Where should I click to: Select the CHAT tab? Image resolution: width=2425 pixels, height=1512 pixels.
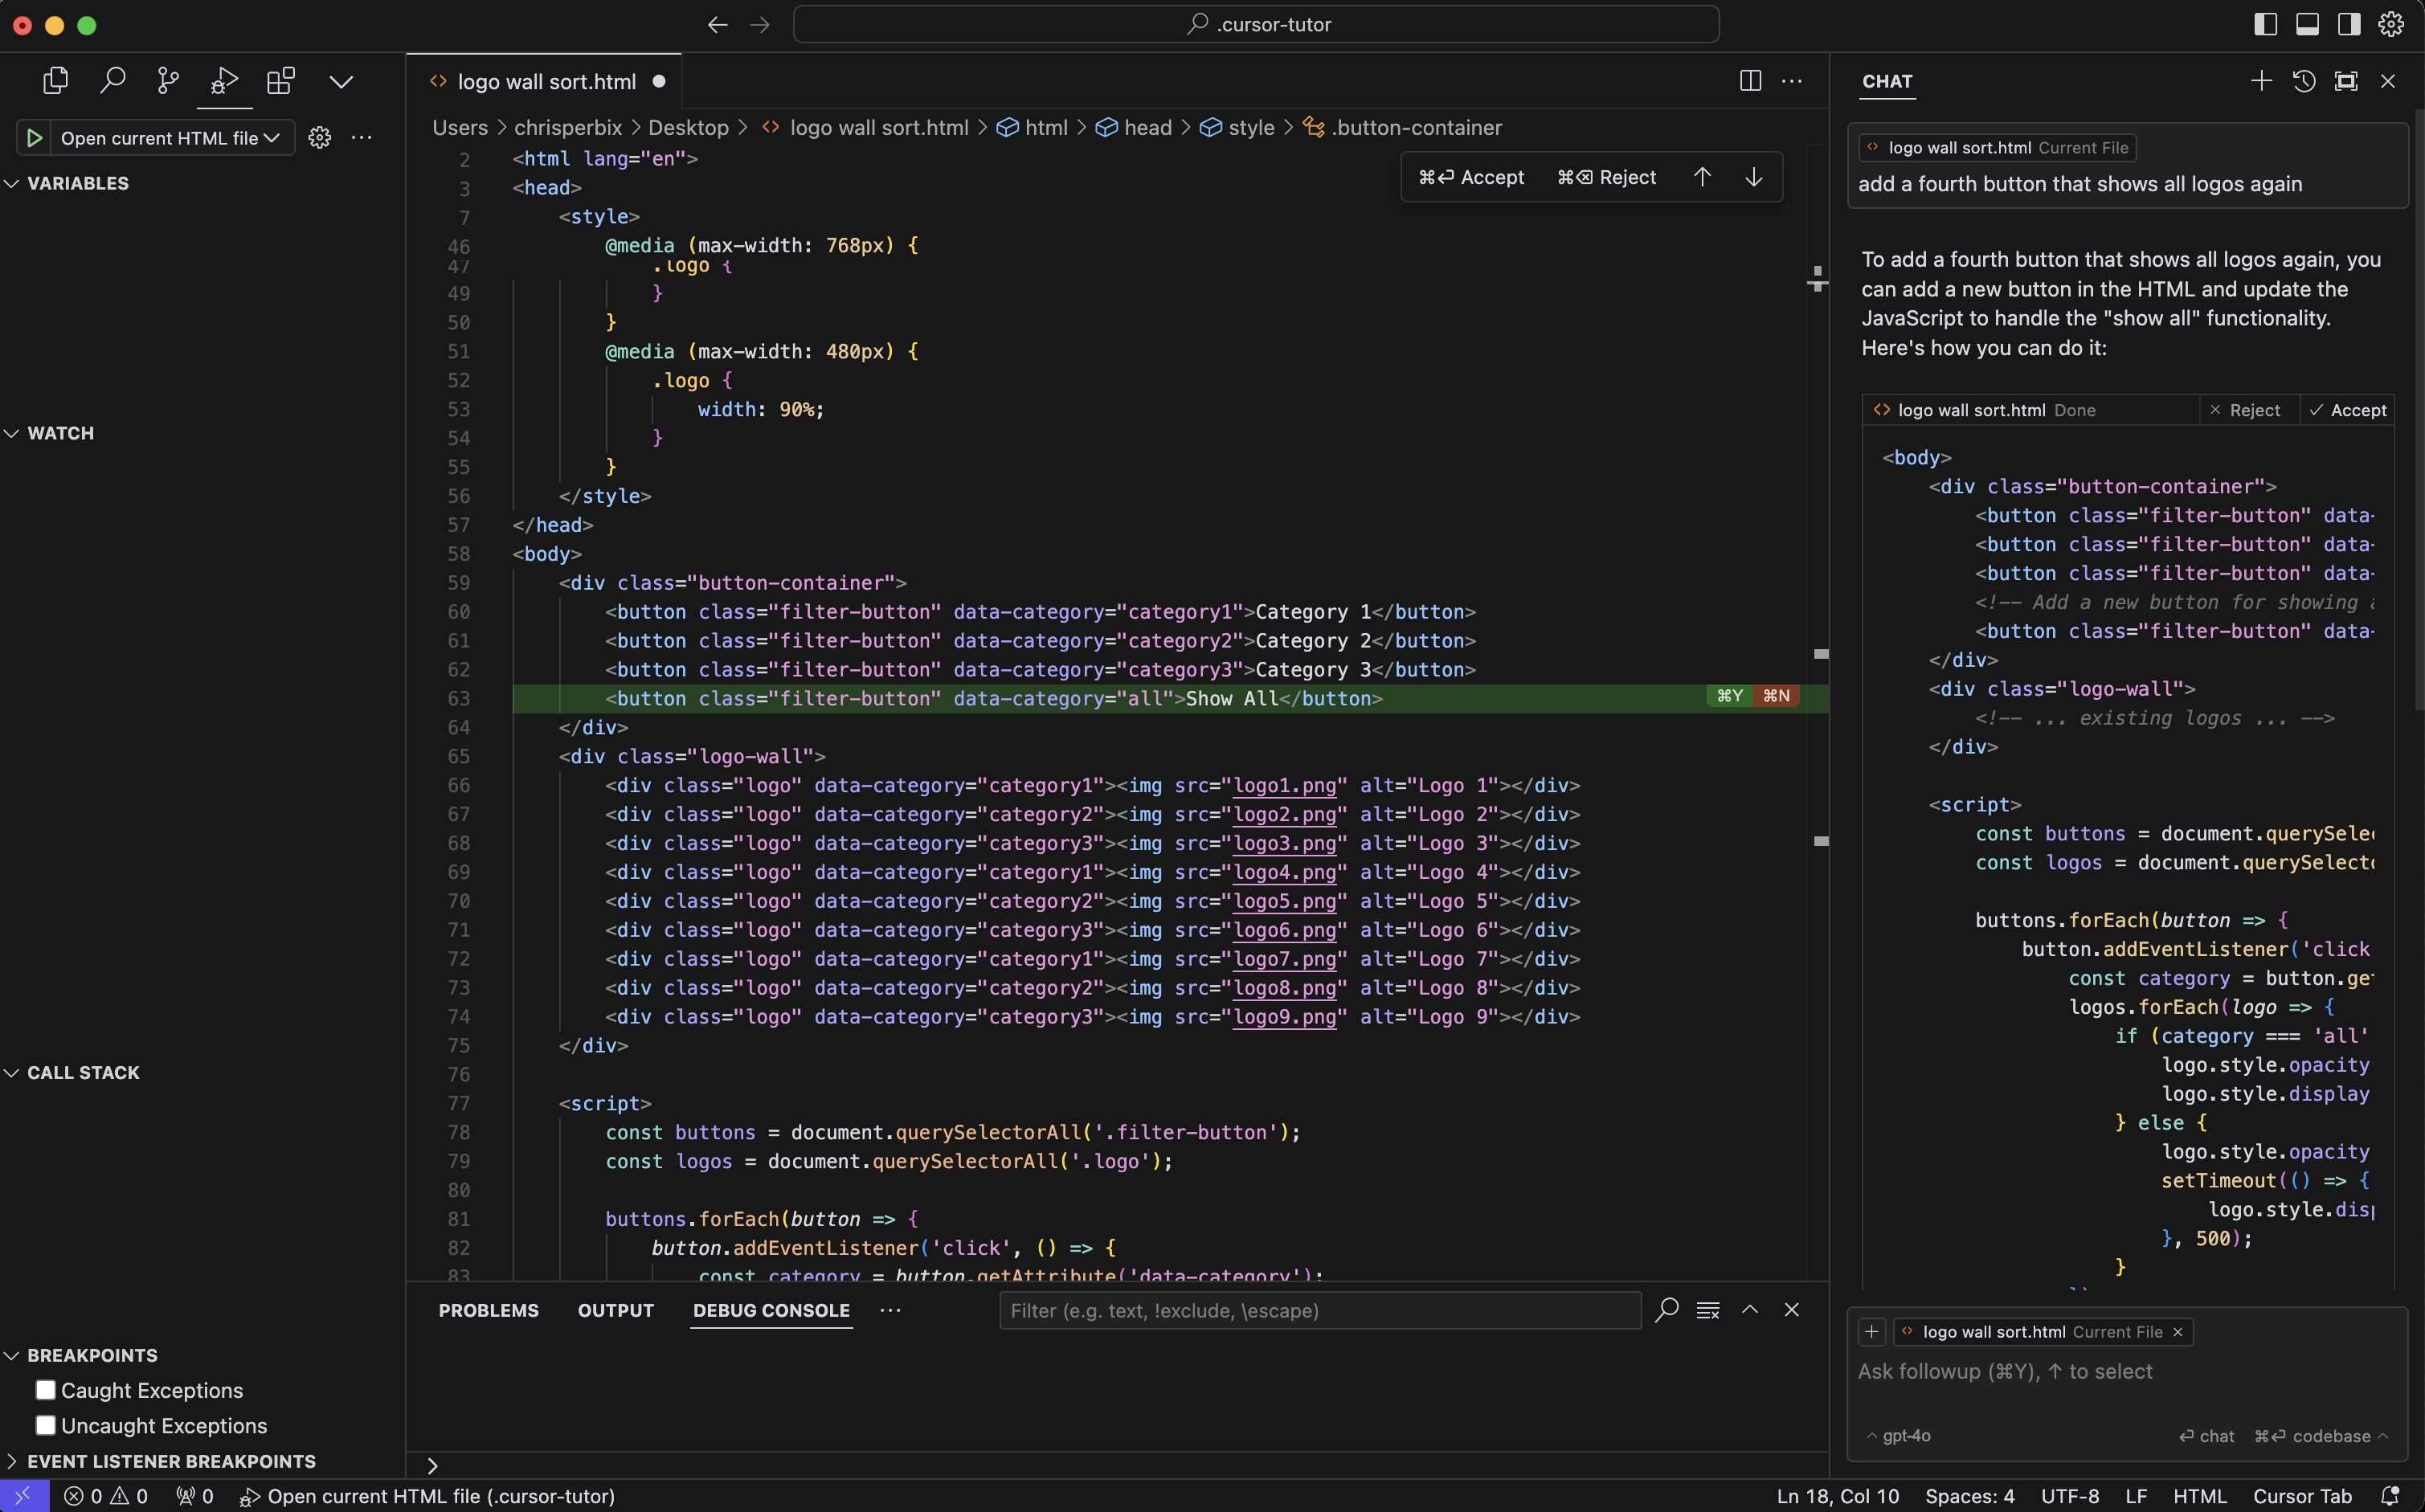click(1887, 82)
